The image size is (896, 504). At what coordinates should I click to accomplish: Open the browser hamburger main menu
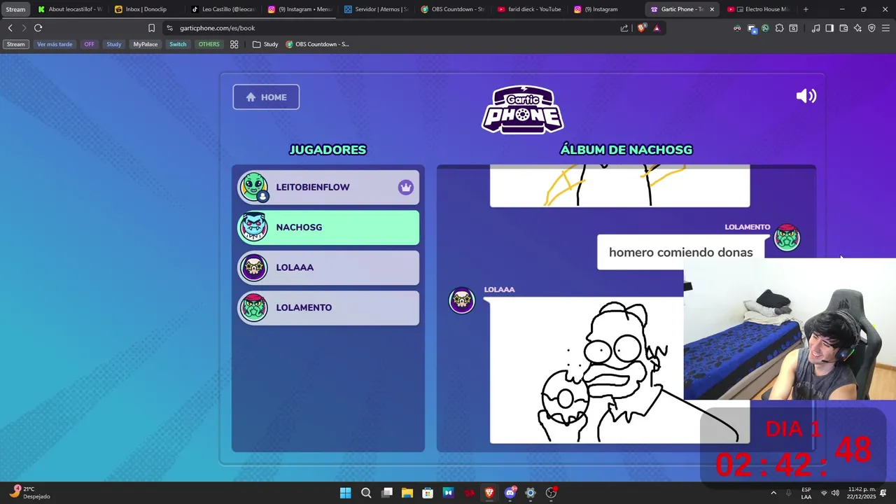[x=885, y=28]
